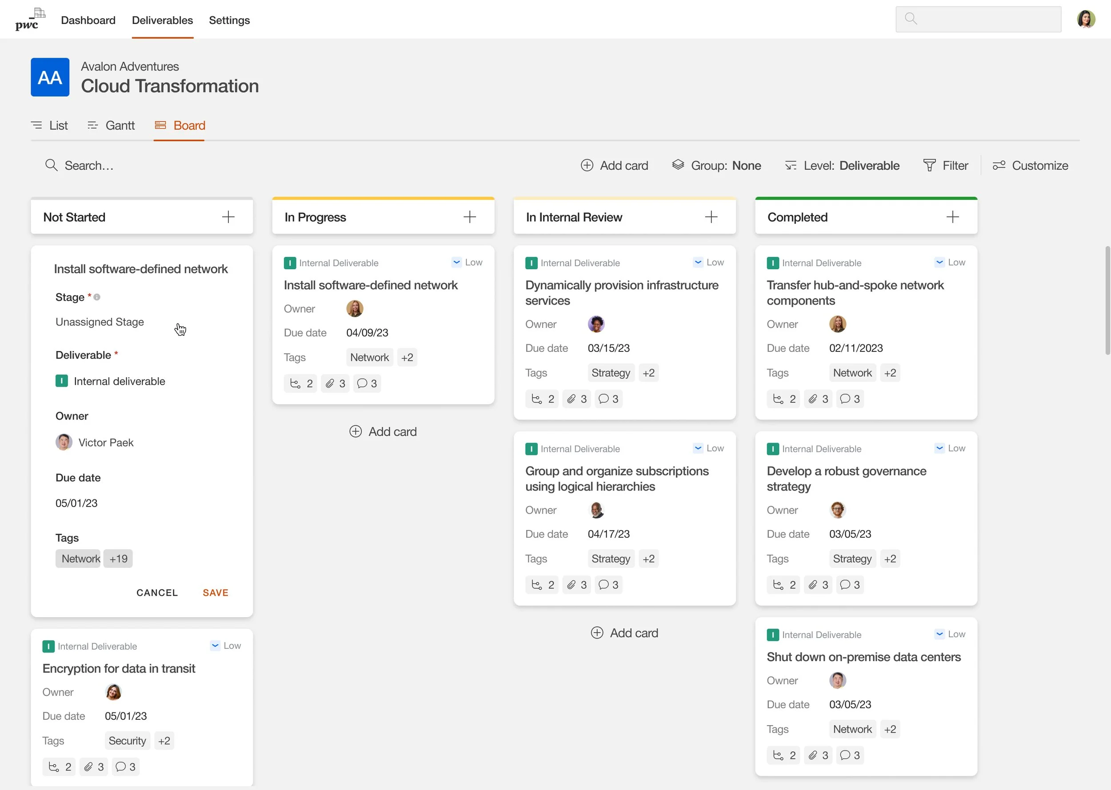This screenshot has height=790, width=1111.
Task: Click the plus icon in Not Started column
Action: (228, 217)
